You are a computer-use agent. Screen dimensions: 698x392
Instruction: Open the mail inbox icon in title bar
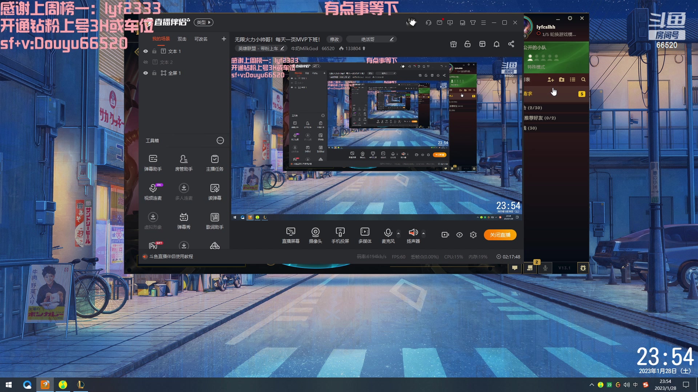click(440, 23)
